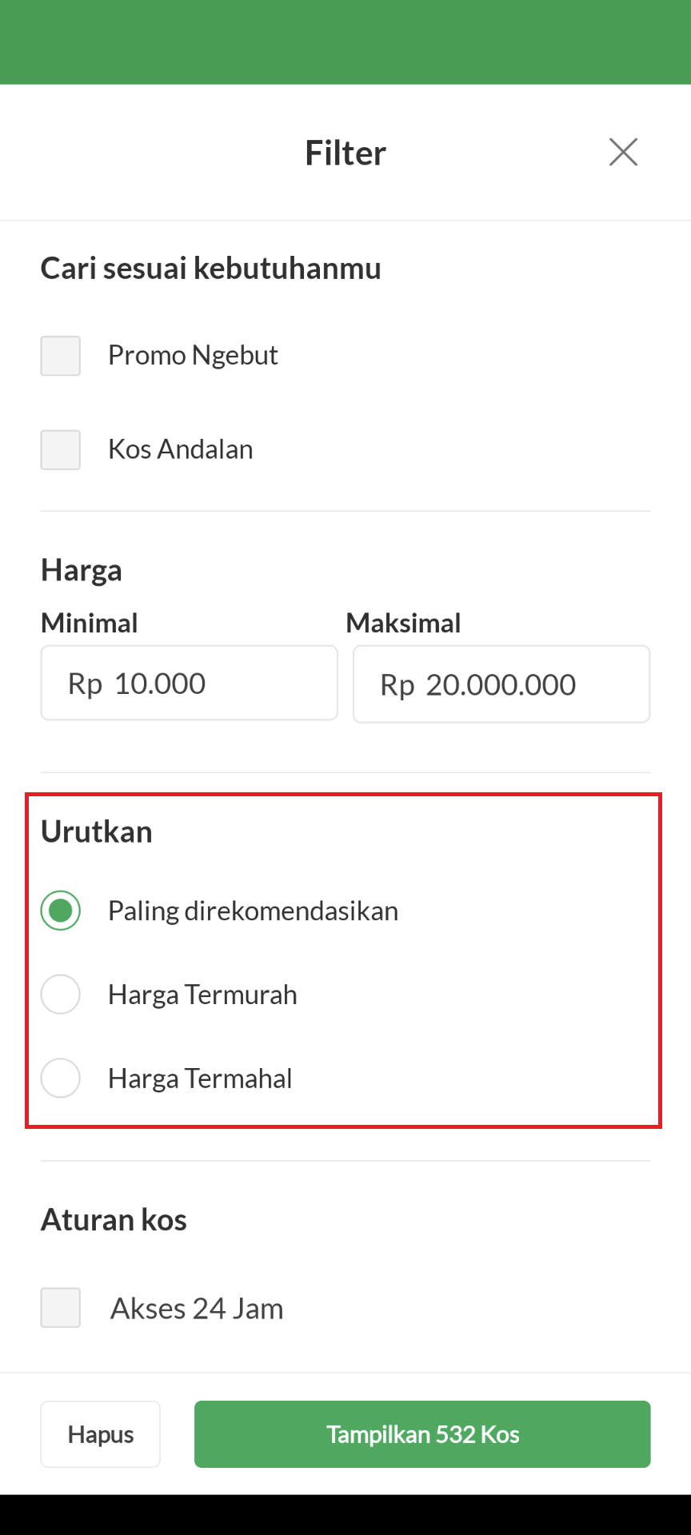Click the Akses 24 Jam label text
The height and width of the screenshot is (1535, 691).
click(197, 1309)
